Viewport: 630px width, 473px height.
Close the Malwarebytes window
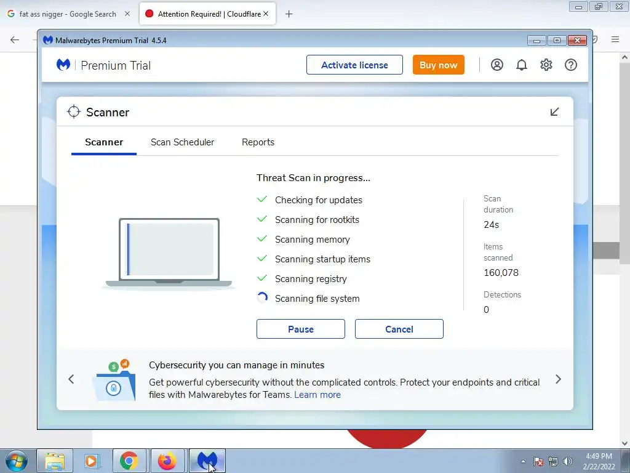577,40
